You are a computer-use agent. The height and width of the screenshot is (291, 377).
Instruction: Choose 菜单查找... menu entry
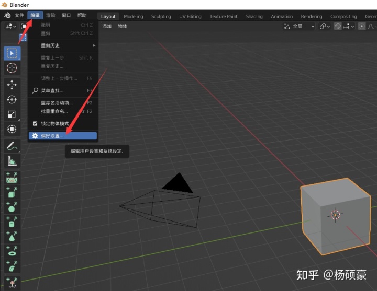point(63,91)
